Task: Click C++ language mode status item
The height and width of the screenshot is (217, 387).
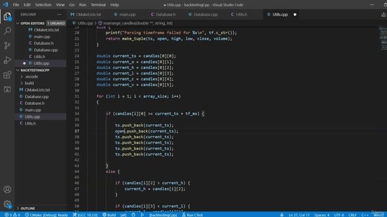Action: (365, 215)
